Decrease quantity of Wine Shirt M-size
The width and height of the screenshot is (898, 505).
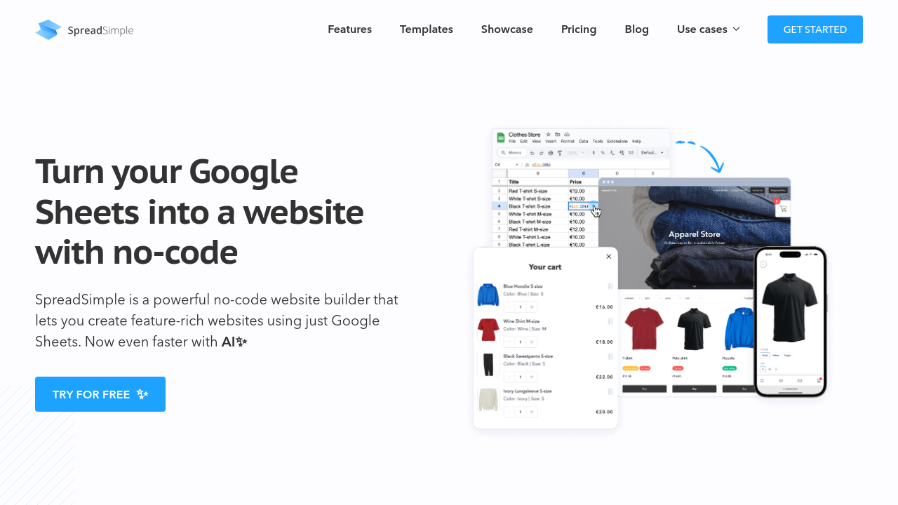509,342
